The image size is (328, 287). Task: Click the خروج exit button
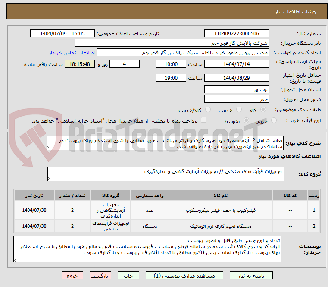pyautogui.click(x=72, y=275)
